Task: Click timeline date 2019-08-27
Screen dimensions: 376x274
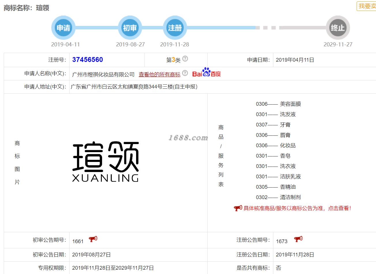Action: point(130,44)
